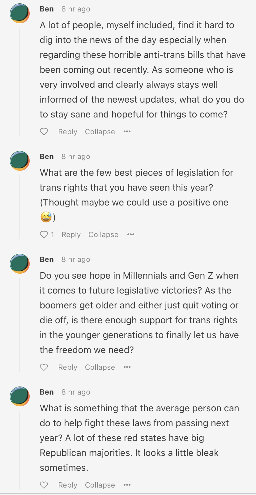Screen dimensions: 256x495
Task: Collapse the best pieces of legislation comment
Action: coord(103,235)
